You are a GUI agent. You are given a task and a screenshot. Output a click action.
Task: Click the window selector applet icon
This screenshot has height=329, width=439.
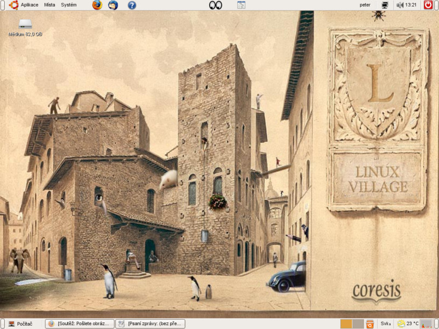pyautogui.click(x=241, y=5)
